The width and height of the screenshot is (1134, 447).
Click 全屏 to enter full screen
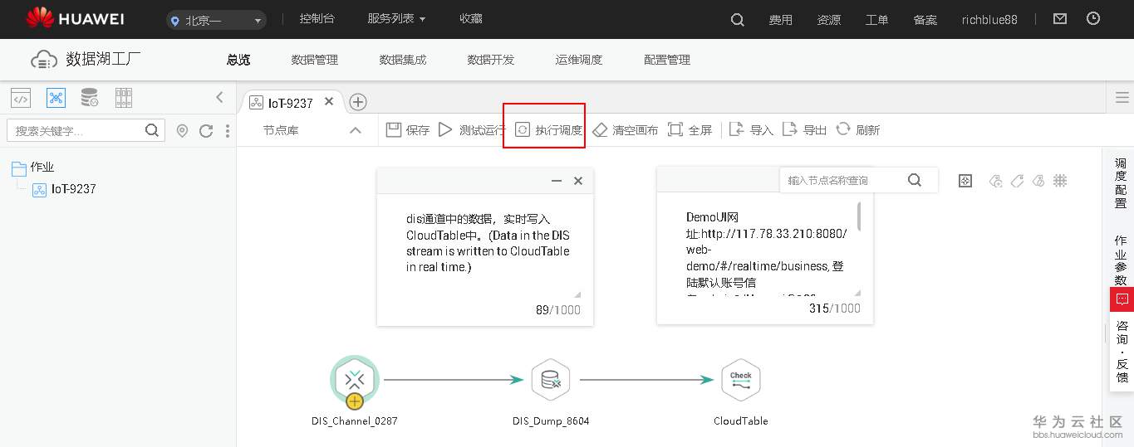click(x=690, y=130)
